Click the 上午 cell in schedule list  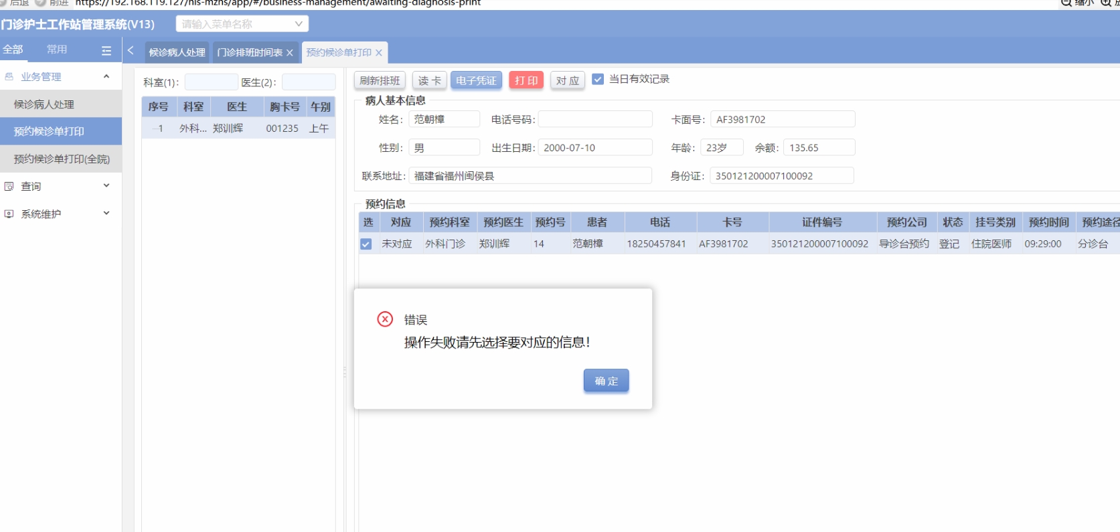tap(319, 128)
